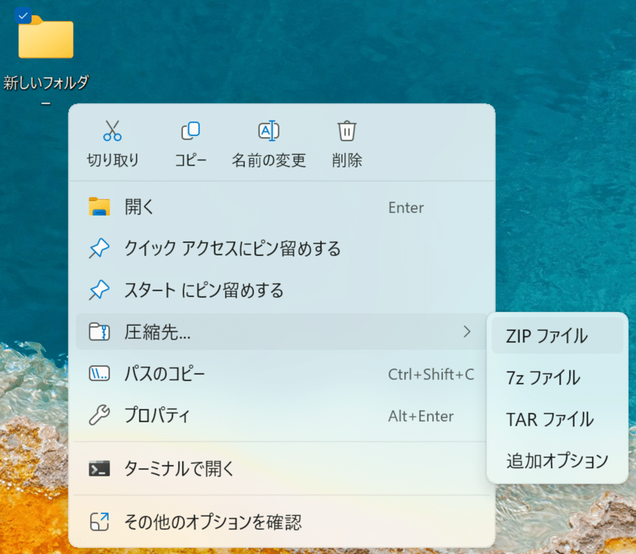The image size is (636, 554).
Task: Expand the 圧縮先 submenu chevron
Action: tap(467, 332)
